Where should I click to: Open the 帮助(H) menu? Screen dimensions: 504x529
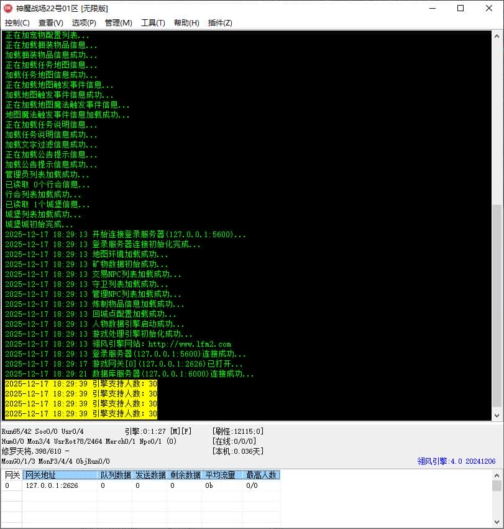186,23
